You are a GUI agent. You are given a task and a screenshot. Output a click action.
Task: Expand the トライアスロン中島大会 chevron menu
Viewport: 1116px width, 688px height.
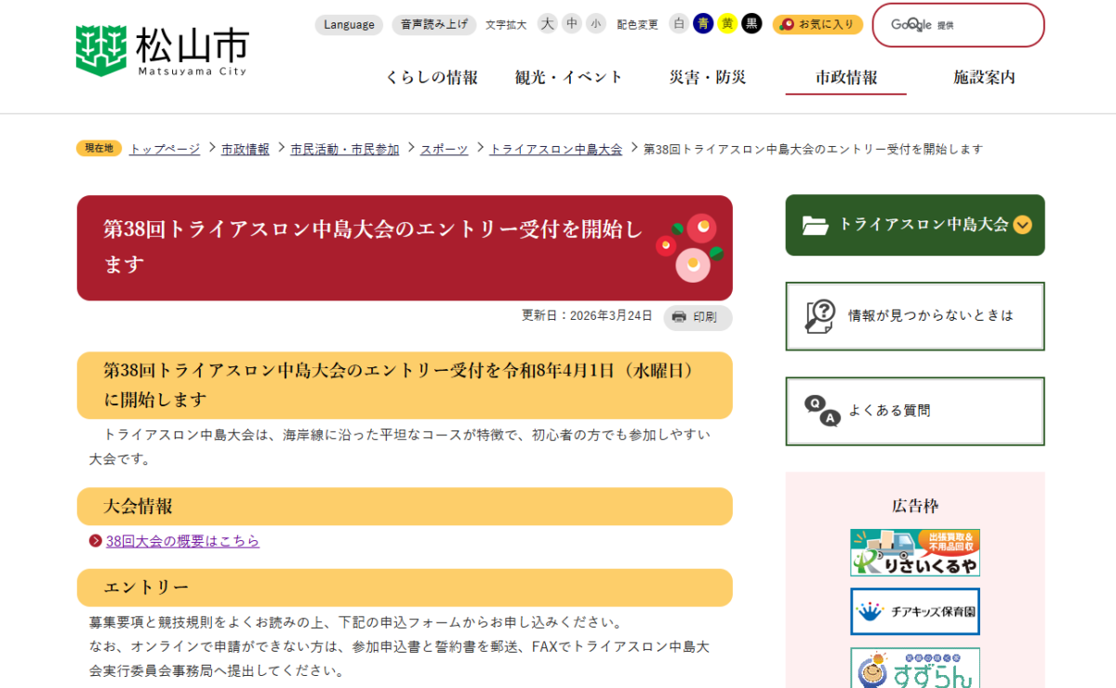1022,224
